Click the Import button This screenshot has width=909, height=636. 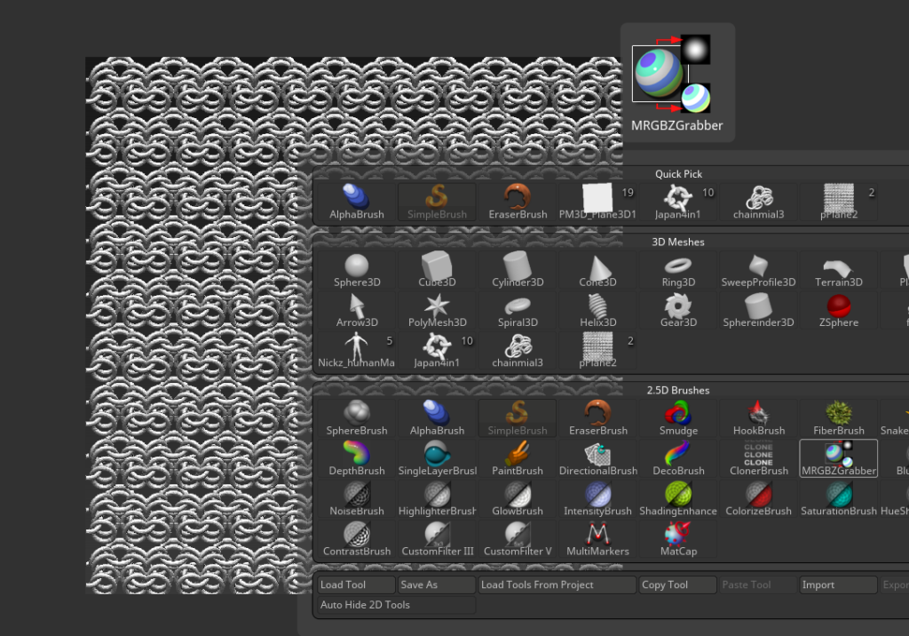(838, 585)
